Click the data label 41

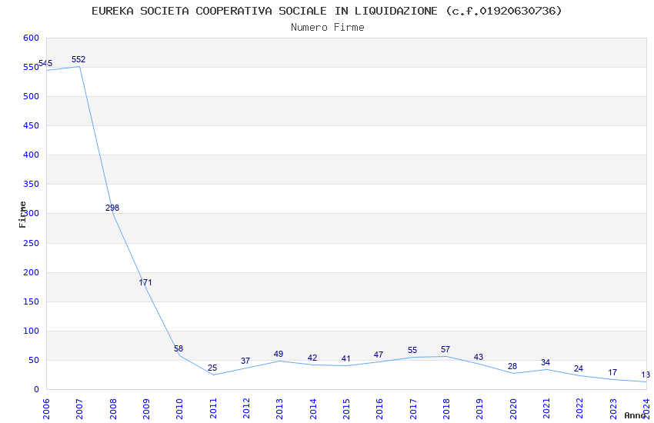click(345, 358)
